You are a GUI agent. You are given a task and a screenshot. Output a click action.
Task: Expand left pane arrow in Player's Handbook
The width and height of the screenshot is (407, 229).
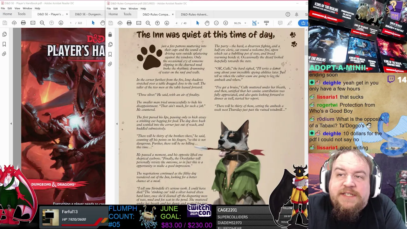coord(11,123)
